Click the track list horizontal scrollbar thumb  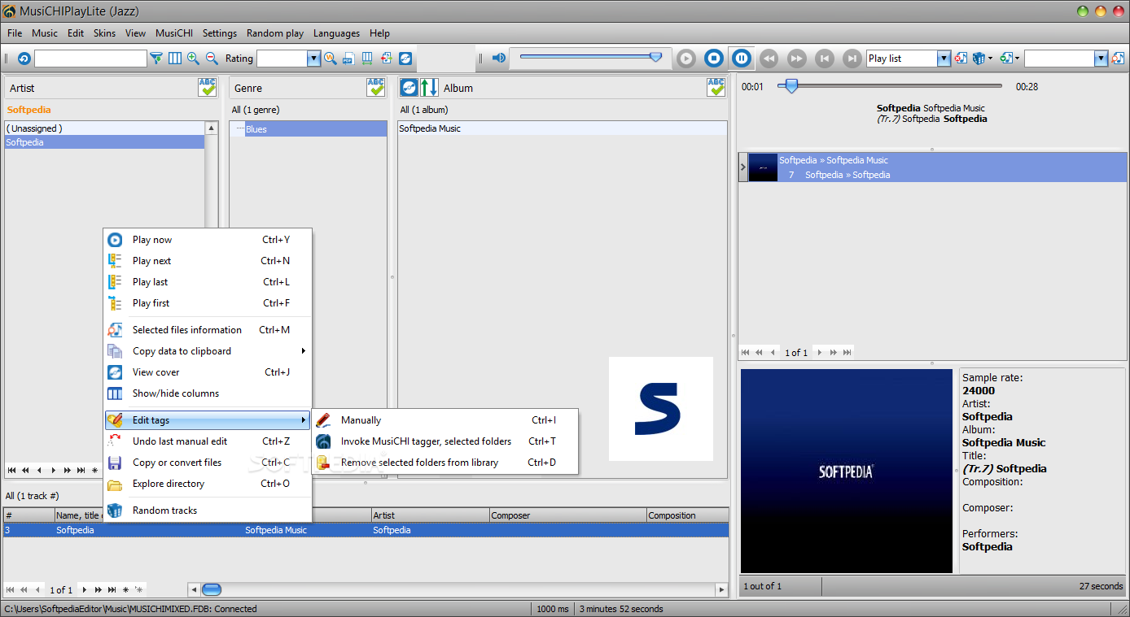(212, 589)
